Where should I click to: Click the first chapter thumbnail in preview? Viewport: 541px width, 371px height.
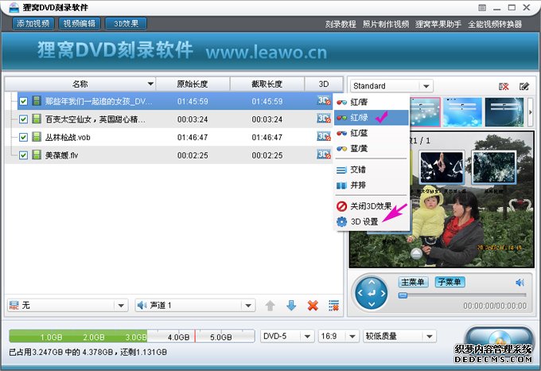point(442,167)
